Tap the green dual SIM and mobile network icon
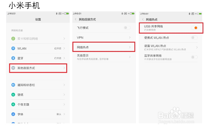The width and height of the screenshot is (206, 129). (13, 39)
